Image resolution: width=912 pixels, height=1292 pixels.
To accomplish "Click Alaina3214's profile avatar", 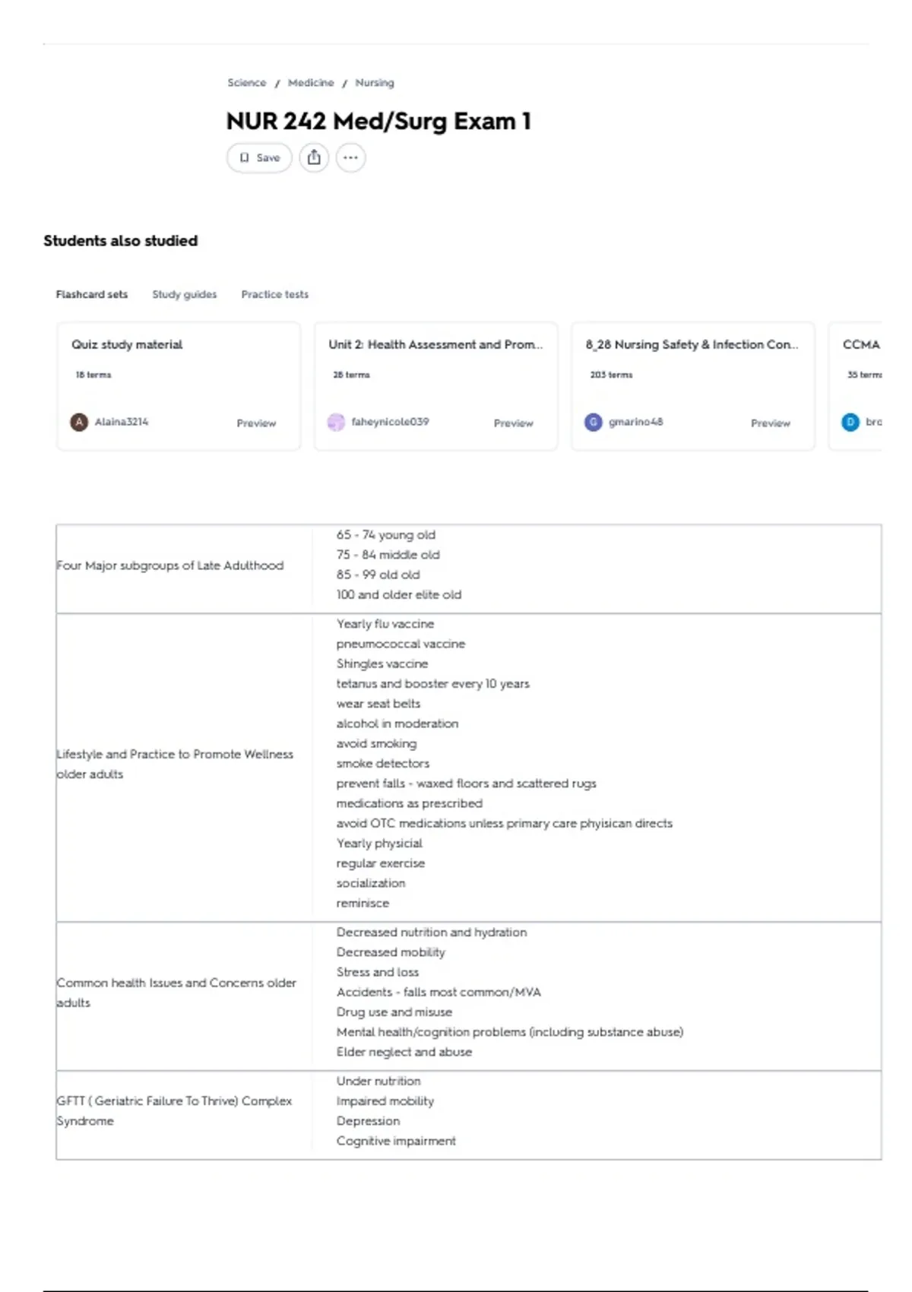I will [x=79, y=422].
